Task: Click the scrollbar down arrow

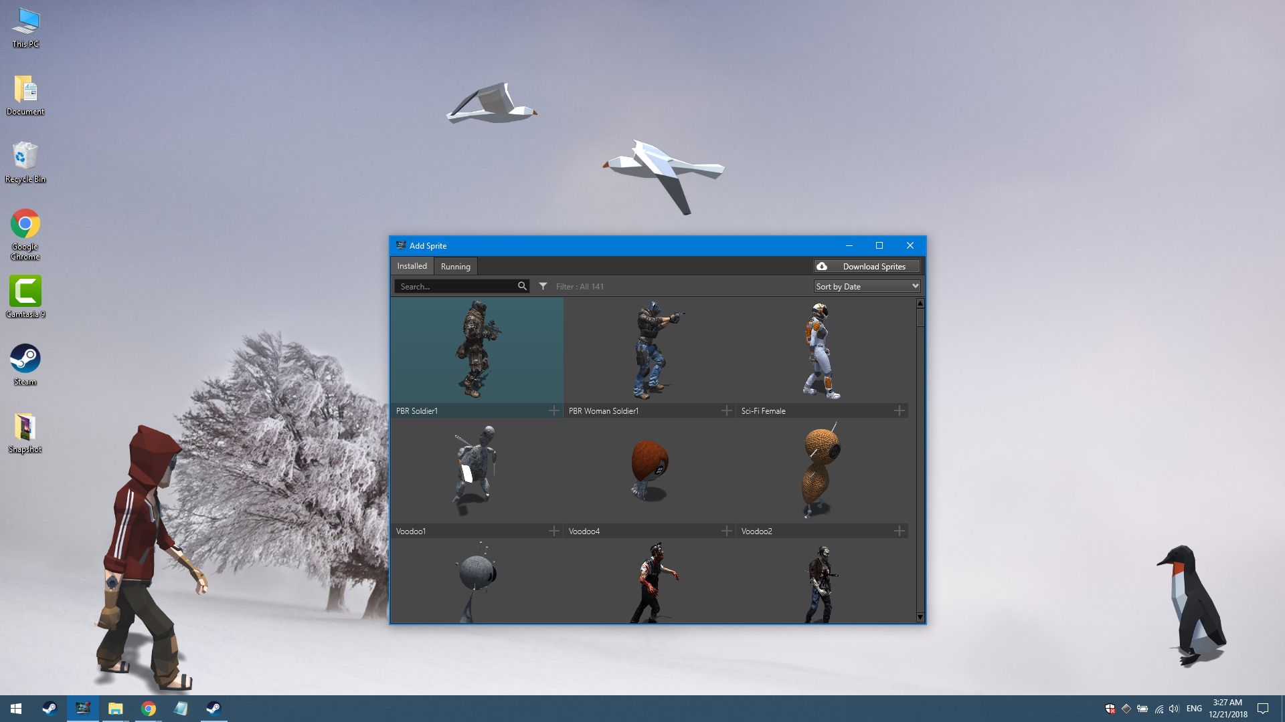Action: 920,617
